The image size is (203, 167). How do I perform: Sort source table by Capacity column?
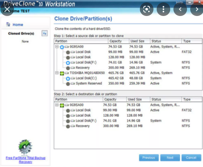(x=118, y=41)
